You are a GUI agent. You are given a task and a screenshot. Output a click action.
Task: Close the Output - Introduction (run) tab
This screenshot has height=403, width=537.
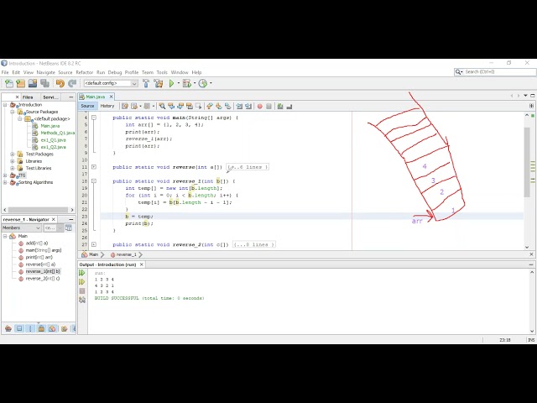tap(142, 264)
